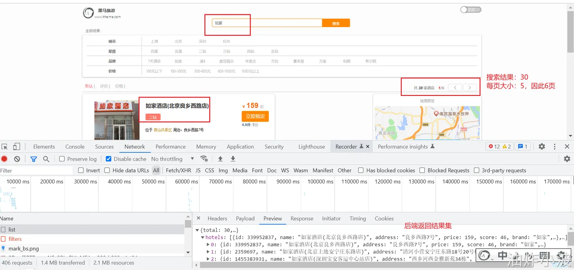Check Has blocked cookies checkbox
This screenshot has width=574, height=270.
pos(361,170)
